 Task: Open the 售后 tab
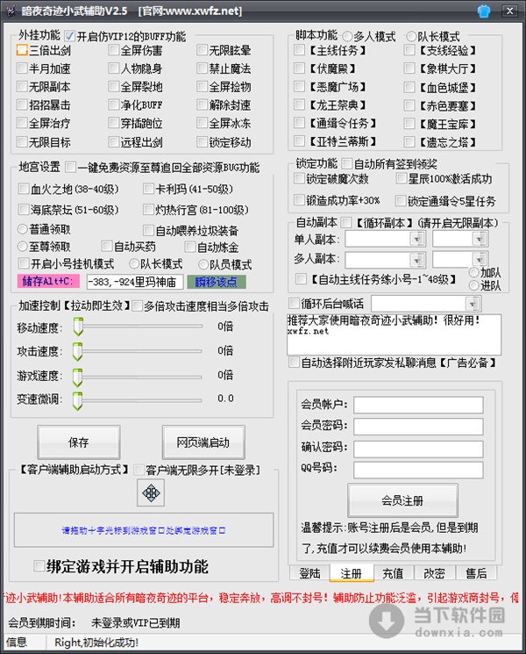tap(476, 573)
